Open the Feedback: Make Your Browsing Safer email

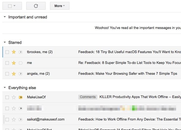[128, 74]
